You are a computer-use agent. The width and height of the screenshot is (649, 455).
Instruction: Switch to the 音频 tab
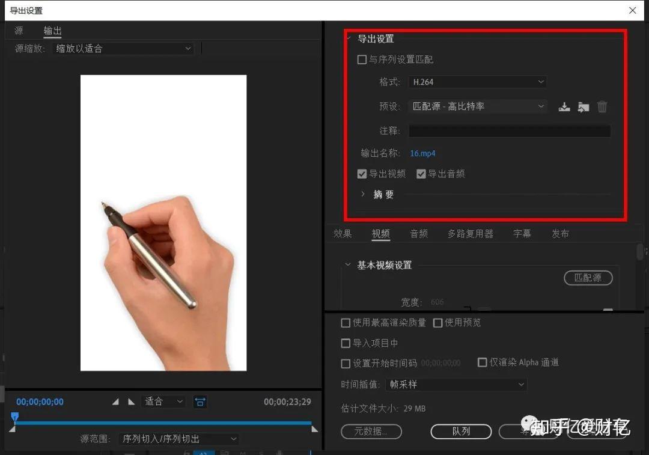point(419,234)
